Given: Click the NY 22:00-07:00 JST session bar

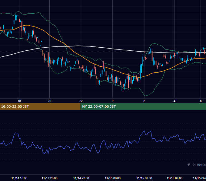Looking at the screenshot, I should (143, 106).
